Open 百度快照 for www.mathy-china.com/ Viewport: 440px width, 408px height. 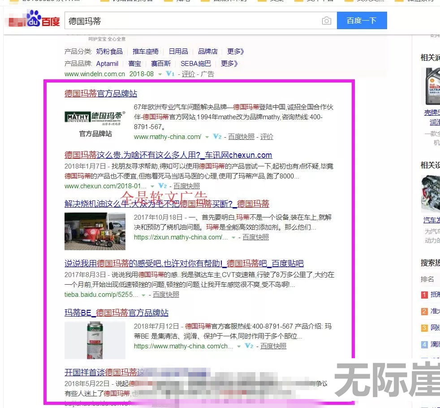pos(242,137)
